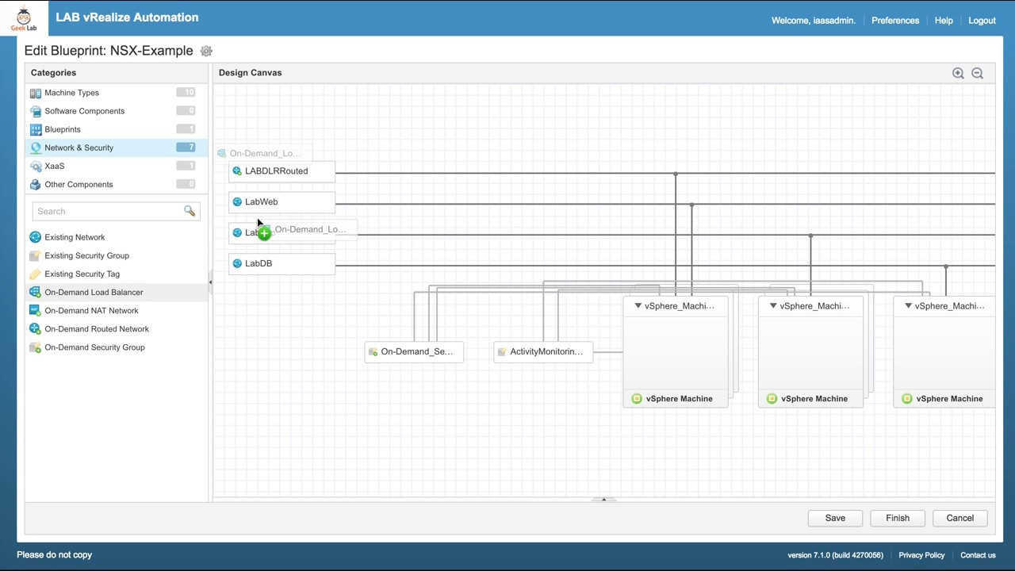Open blueprint settings via the gear icon
The height and width of the screenshot is (571, 1015).
click(x=206, y=51)
